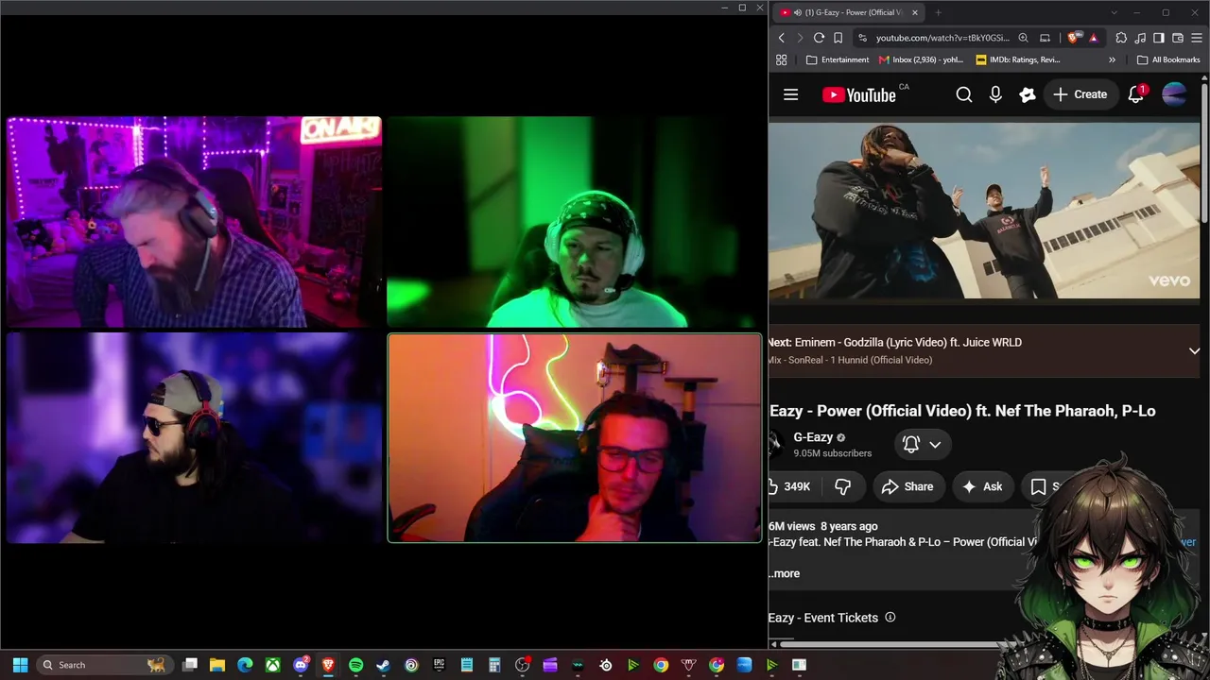Open Epic Games Launcher on the taskbar
Viewport: 1210px width, 680px height.
(x=439, y=665)
